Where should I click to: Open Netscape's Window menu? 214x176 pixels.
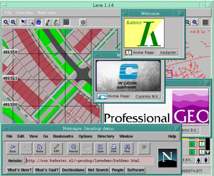(126, 136)
